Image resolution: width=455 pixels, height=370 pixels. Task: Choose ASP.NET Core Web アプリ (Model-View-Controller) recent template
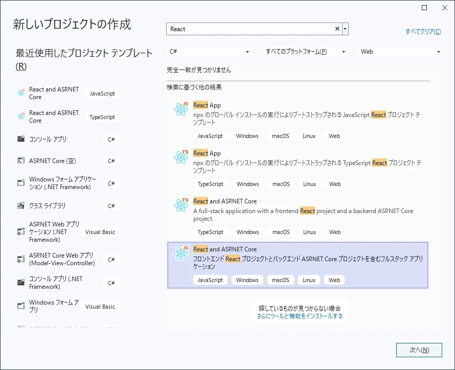(62, 259)
